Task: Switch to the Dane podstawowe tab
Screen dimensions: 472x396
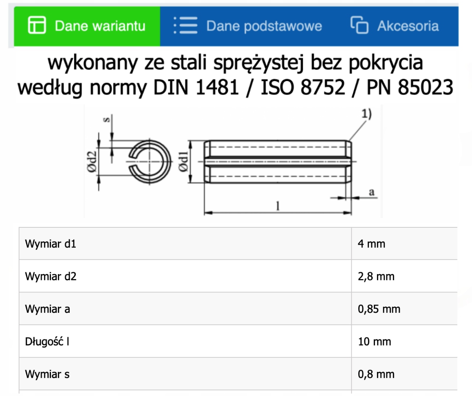Action: 247,26
